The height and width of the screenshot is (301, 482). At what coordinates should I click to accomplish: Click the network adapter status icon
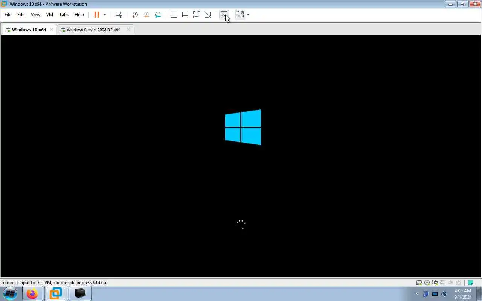(x=435, y=283)
